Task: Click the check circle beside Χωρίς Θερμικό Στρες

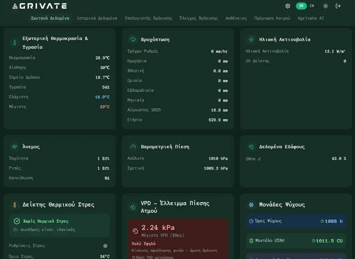Action: [17, 221]
